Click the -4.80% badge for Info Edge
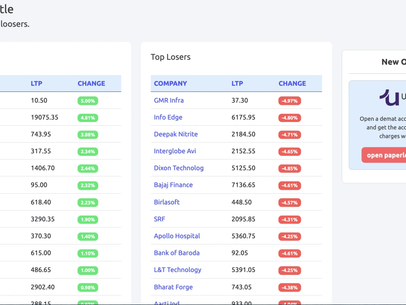The width and height of the screenshot is (406, 305). pos(290,118)
